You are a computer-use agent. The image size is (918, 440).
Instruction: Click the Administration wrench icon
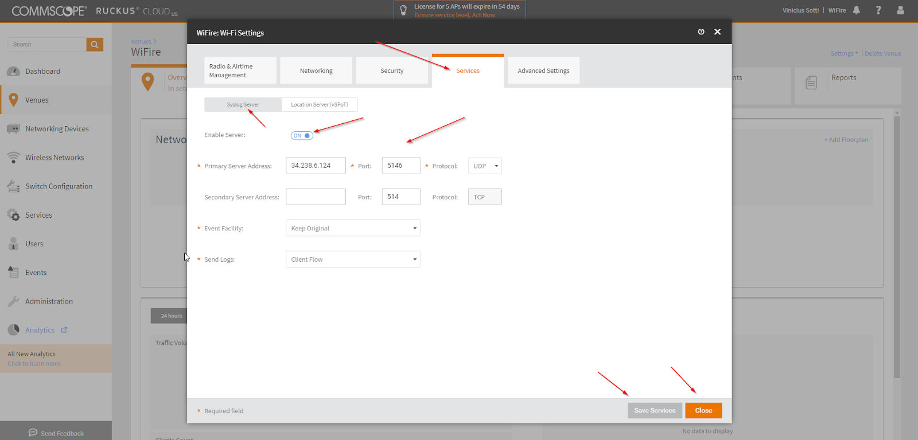point(13,301)
